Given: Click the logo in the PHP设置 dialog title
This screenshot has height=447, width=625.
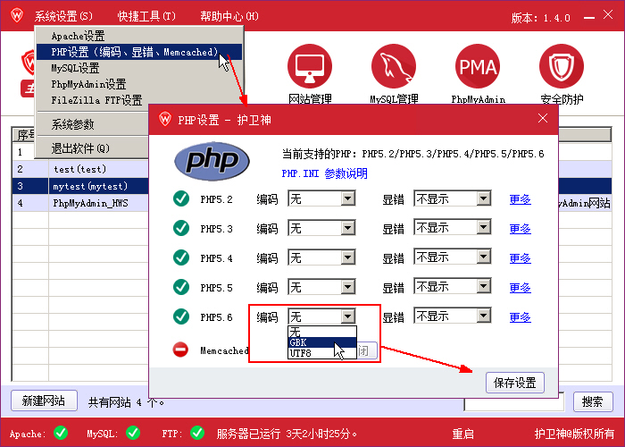Looking at the screenshot, I should pos(165,119).
